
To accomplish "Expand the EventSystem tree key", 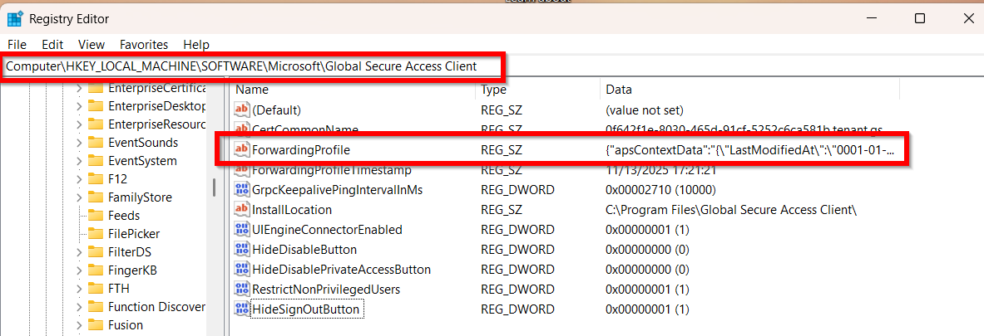I will pyautogui.click(x=79, y=161).
